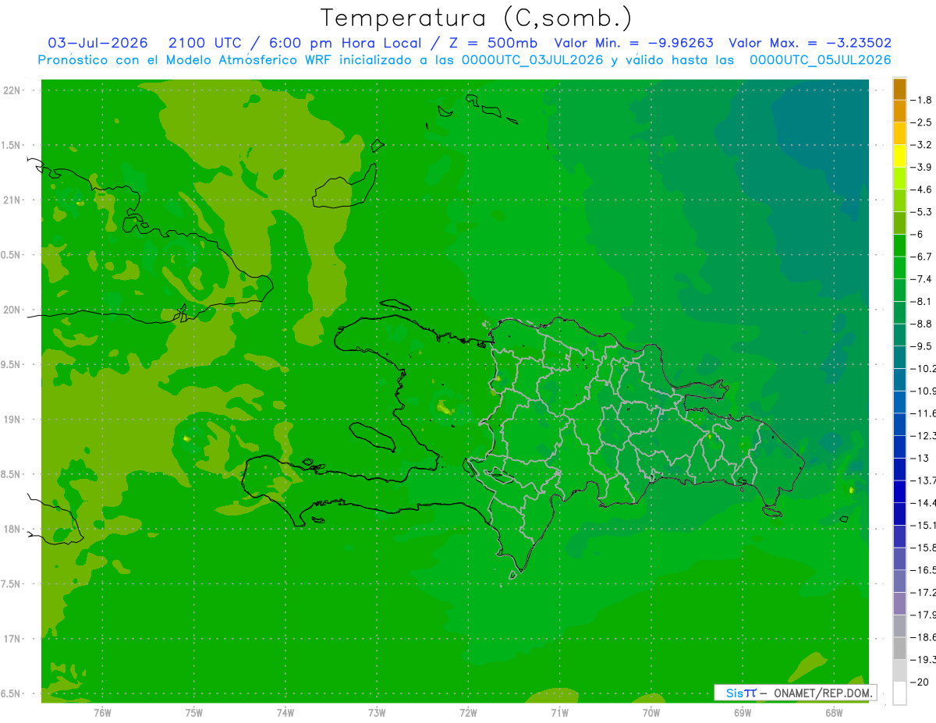The width and height of the screenshot is (936, 723).
Task: Click the "-7.4" color scale label
Action: click(x=921, y=279)
